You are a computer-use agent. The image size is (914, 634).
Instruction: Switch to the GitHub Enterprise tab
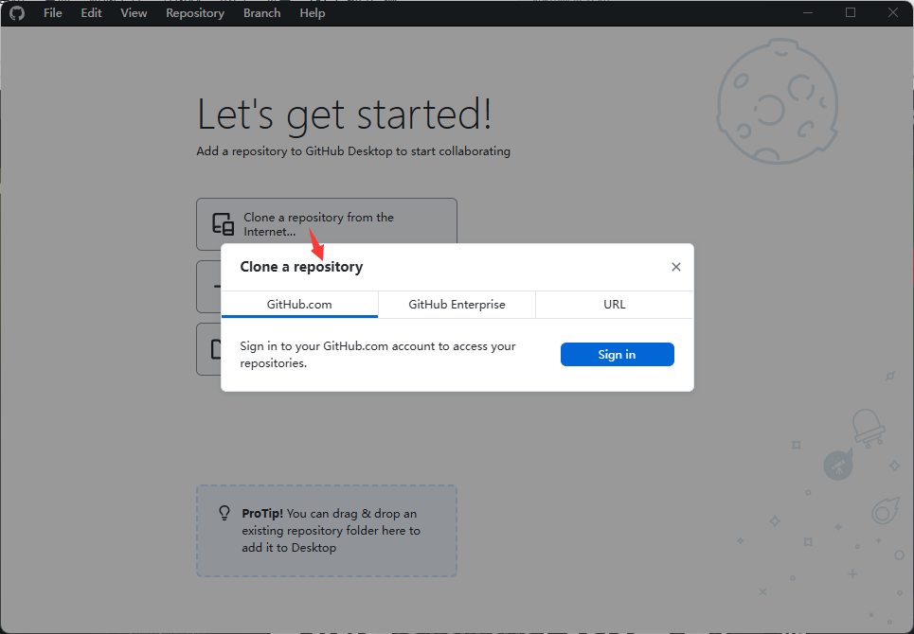(457, 305)
